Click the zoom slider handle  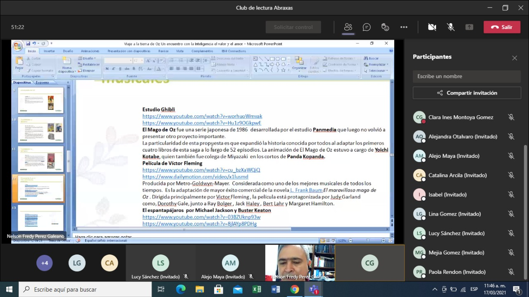(368, 240)
